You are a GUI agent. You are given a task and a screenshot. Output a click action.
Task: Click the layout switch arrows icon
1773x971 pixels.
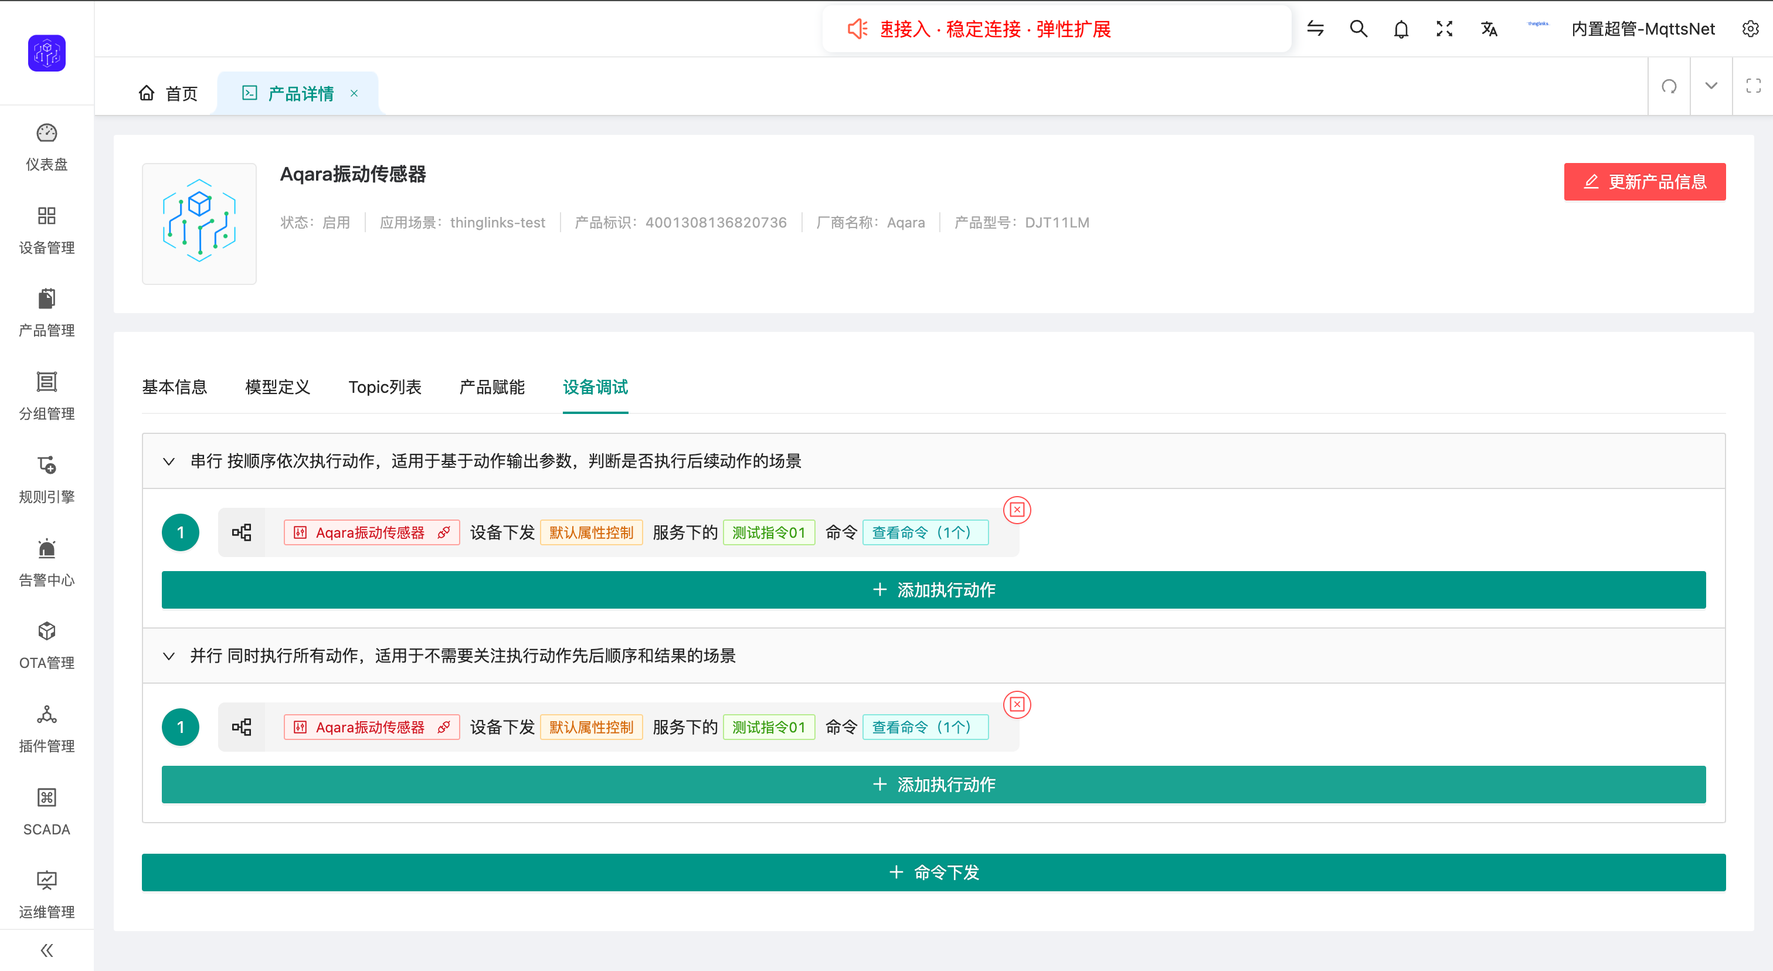point(1315,28)
